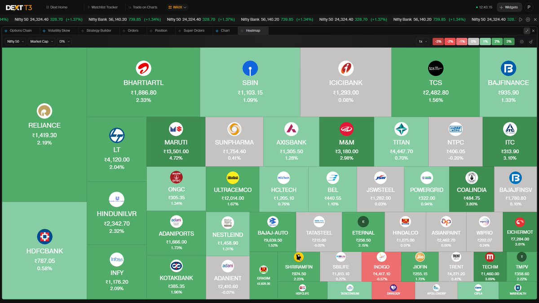Click the ICICIBANK logo
Screen dimensions: 539x303
(x=346, y=69)
